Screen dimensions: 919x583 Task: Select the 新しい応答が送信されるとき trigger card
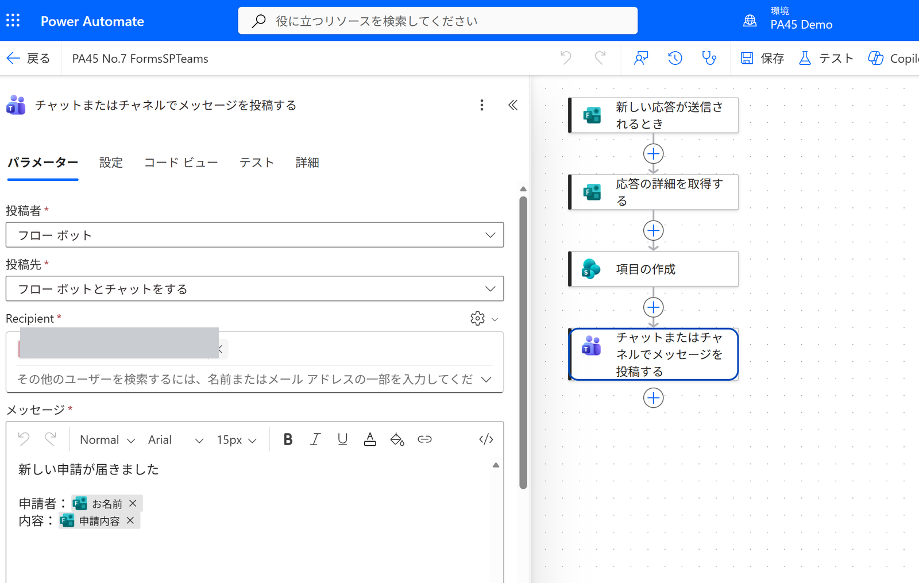coord(654,115)
